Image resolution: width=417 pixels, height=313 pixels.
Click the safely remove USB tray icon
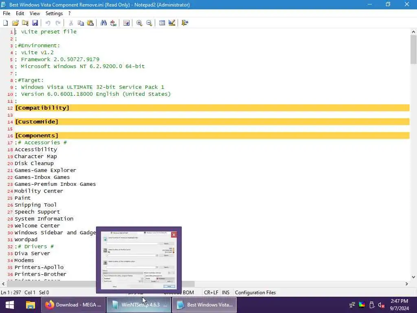pos(372,305)
